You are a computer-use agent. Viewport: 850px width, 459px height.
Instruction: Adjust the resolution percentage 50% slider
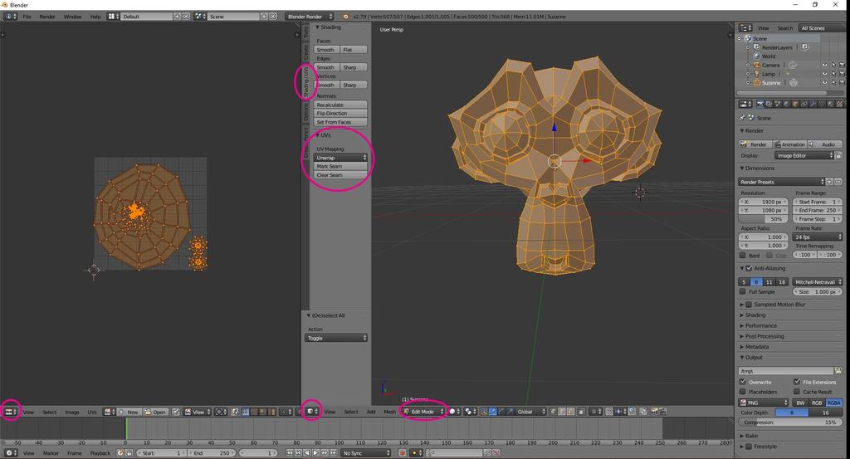764,219
